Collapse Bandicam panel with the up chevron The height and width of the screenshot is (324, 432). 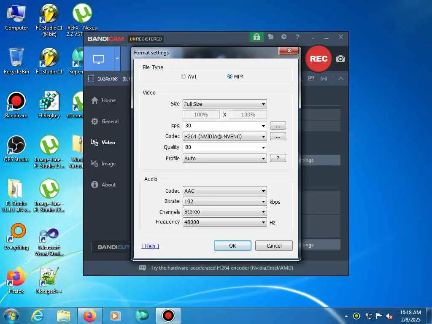(341, 79)
